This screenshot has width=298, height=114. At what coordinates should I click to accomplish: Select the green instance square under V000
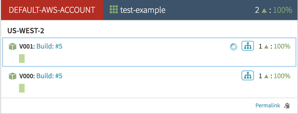22,88
